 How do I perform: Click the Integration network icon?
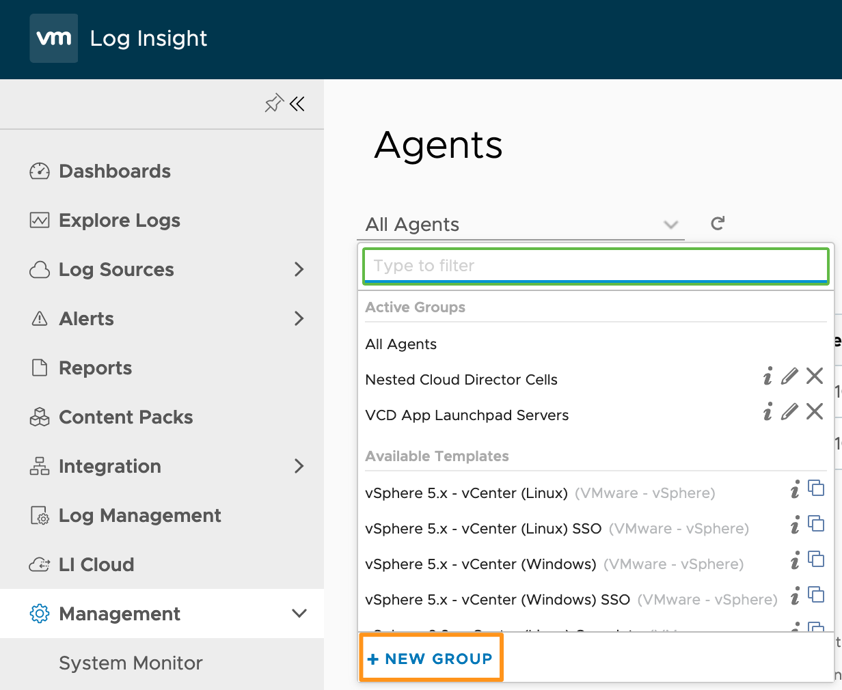[40, 466]
